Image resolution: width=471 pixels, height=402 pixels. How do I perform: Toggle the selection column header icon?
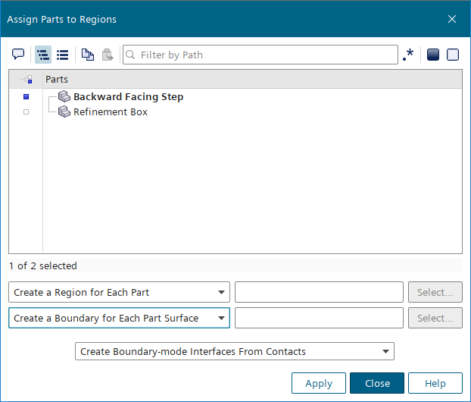(26, 79)
